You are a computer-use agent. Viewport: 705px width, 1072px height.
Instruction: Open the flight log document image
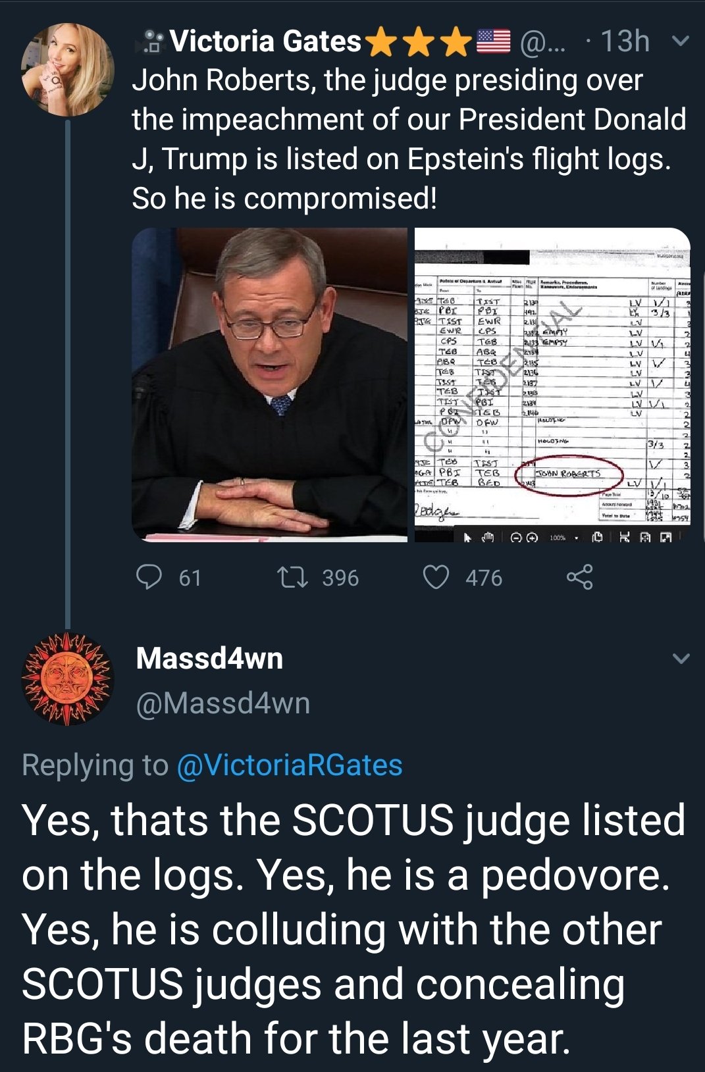(552, 378)
